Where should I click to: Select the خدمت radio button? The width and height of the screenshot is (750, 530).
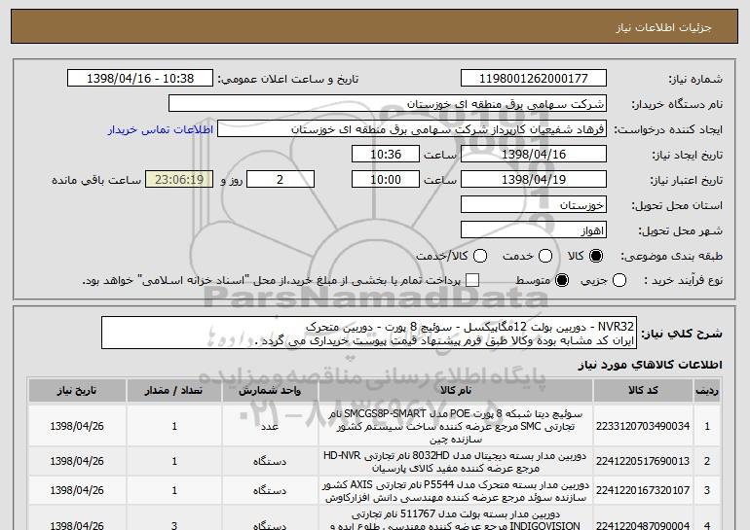(545, 256)
